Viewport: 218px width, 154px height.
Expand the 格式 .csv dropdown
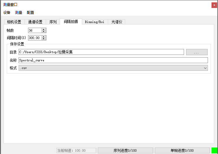113,68
